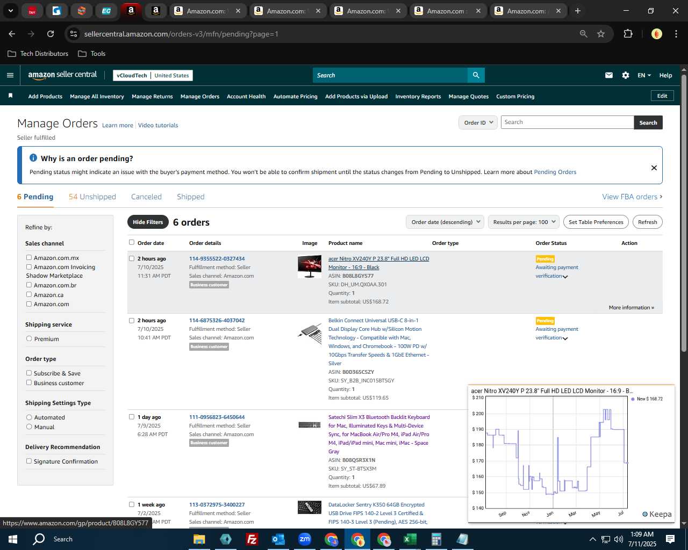
Task: Expand More information on first order
Action: pyautogui.click(x=632, y=308)
